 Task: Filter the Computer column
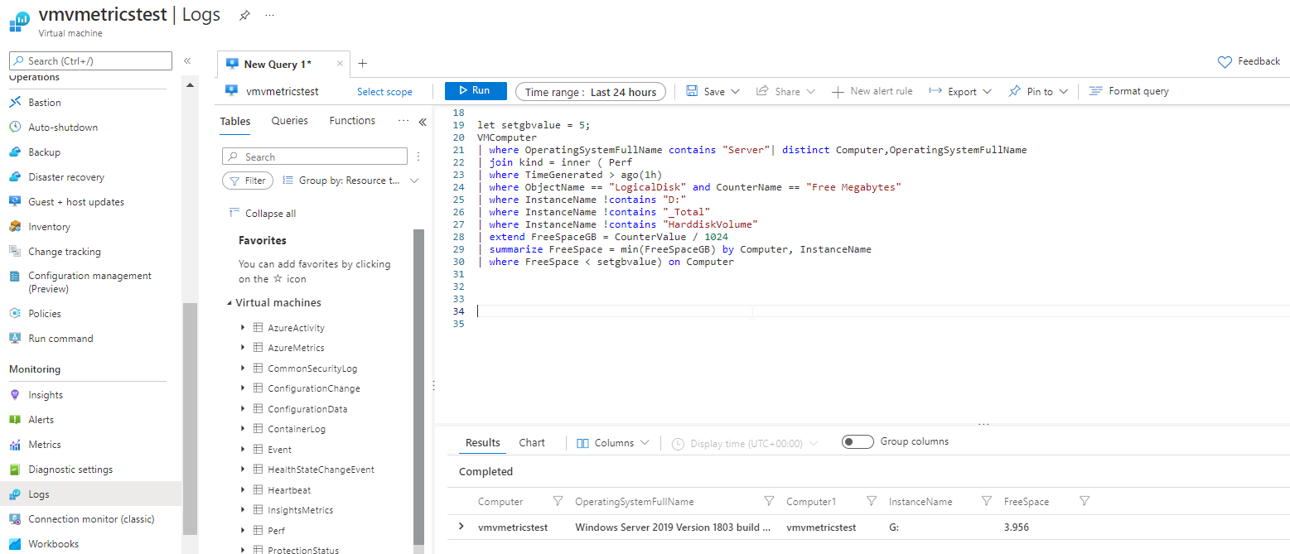(558, 501)
